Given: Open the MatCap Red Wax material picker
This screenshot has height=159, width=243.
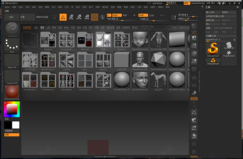Looking at the screenshot, I should 12,93.
